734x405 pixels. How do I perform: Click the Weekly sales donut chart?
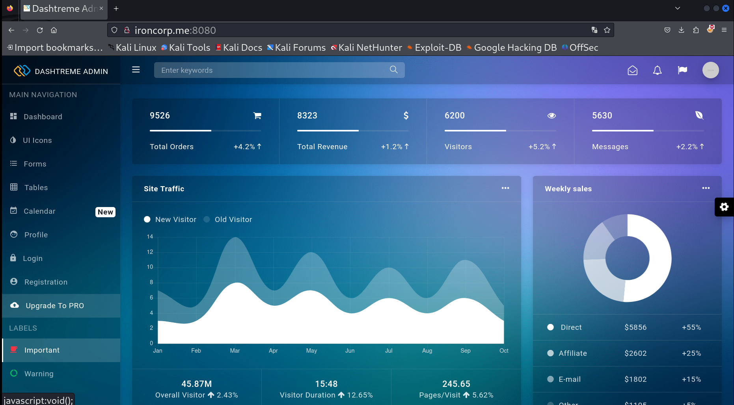tap(627, 258)
